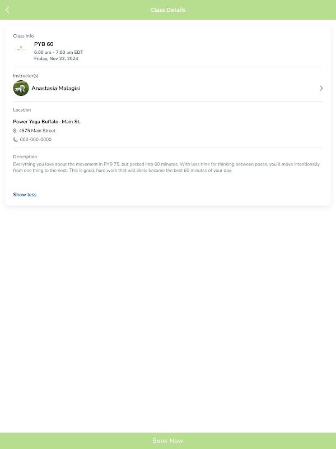Click the Instructor(s) section label
Screen dimensions: 336x449
pos(26,76)
